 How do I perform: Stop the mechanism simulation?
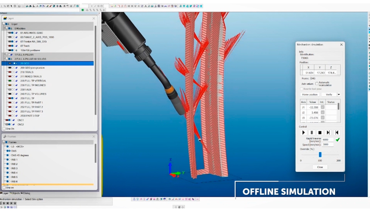320,133
